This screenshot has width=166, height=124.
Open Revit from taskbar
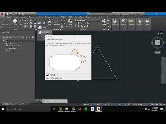click(92, 109)
